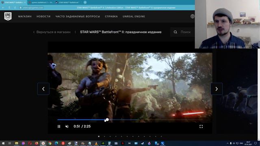Viewport: 260px width, 146px height.
Task: Go back in the browser
Action: point(3,8)
